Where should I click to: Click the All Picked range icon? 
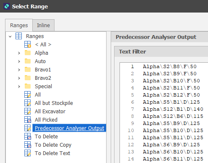(28, 120)
